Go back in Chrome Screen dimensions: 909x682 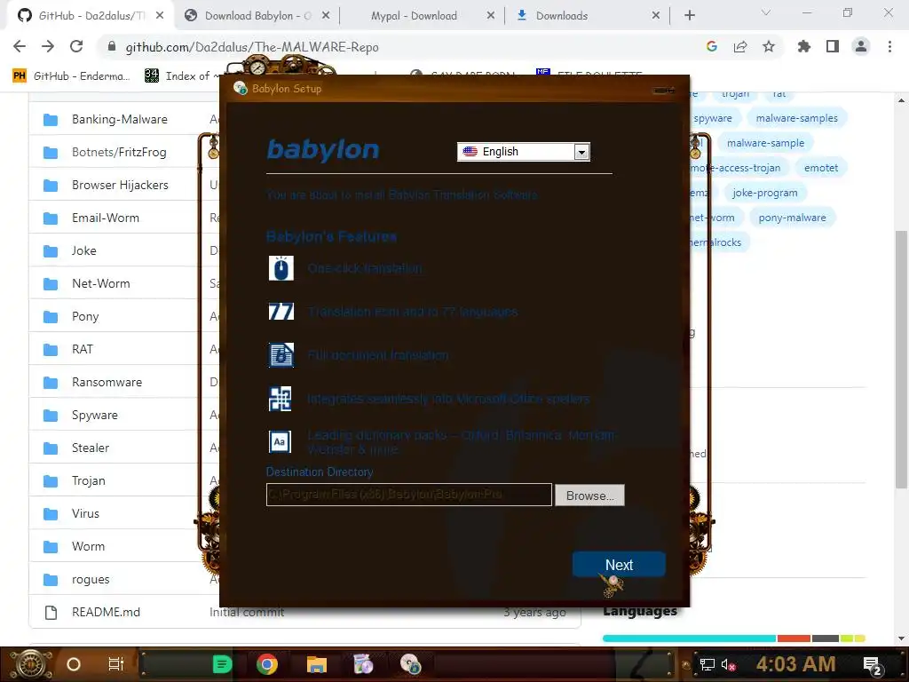click(20, 46)
